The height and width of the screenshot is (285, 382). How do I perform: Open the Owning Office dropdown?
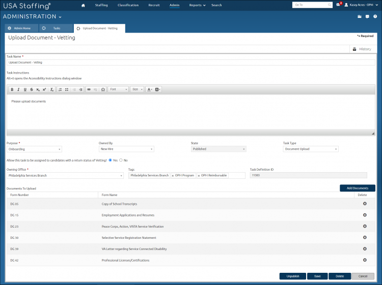coord(65,175)
